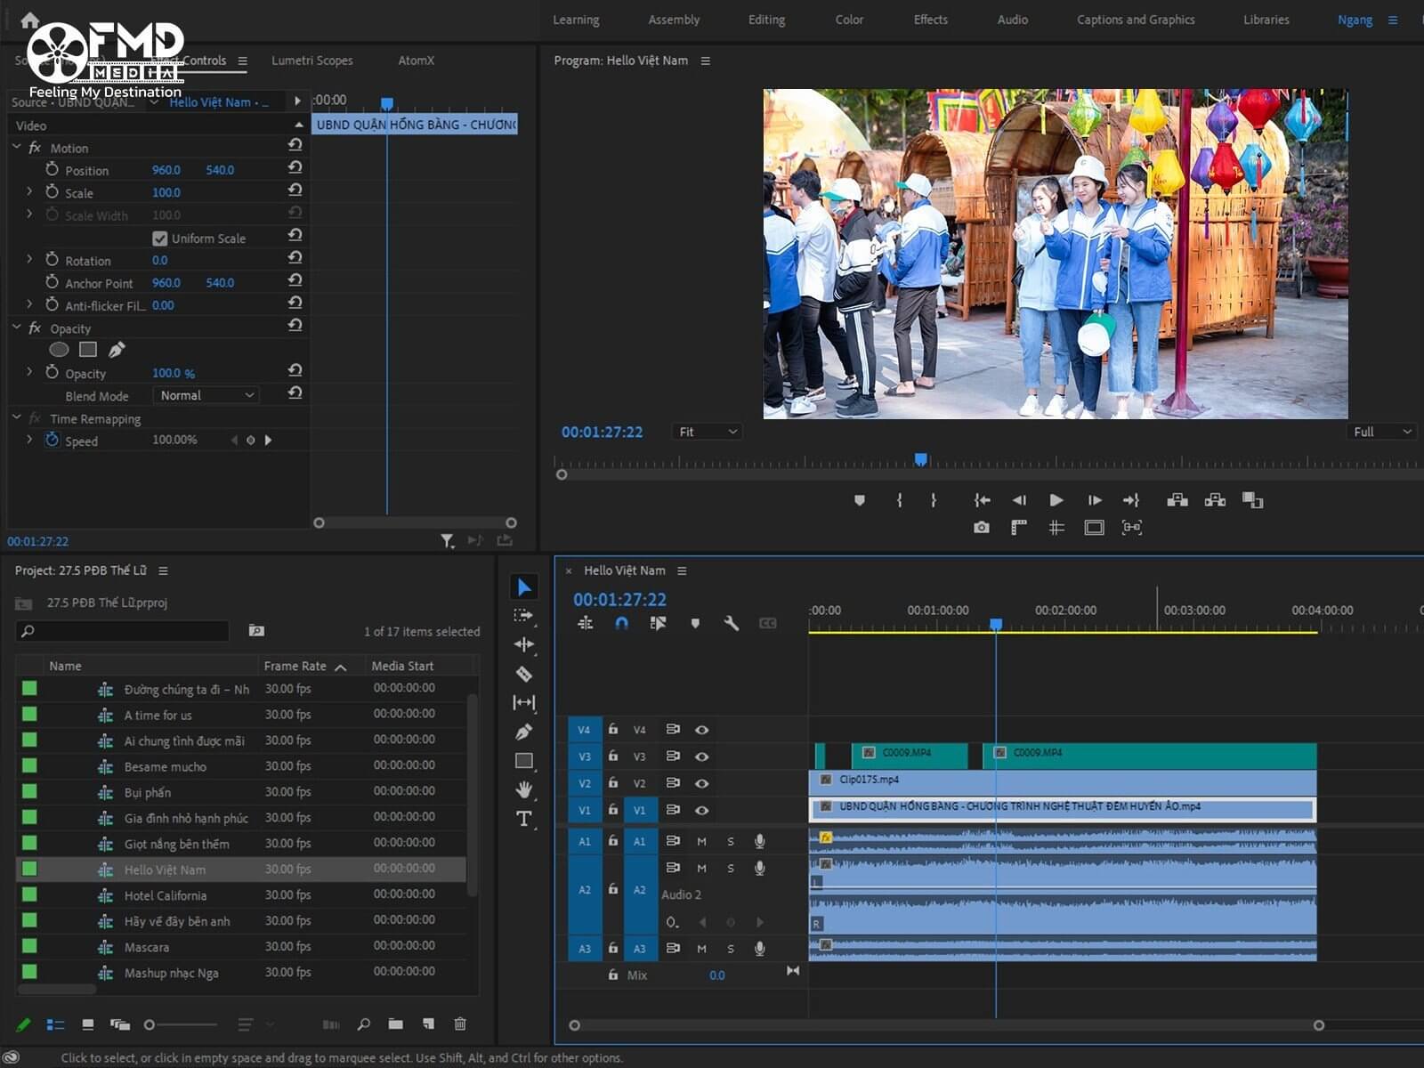This screenshot has width=1424, height=1068.
Task: Select the Razor tool
Action: pos(524,674)
